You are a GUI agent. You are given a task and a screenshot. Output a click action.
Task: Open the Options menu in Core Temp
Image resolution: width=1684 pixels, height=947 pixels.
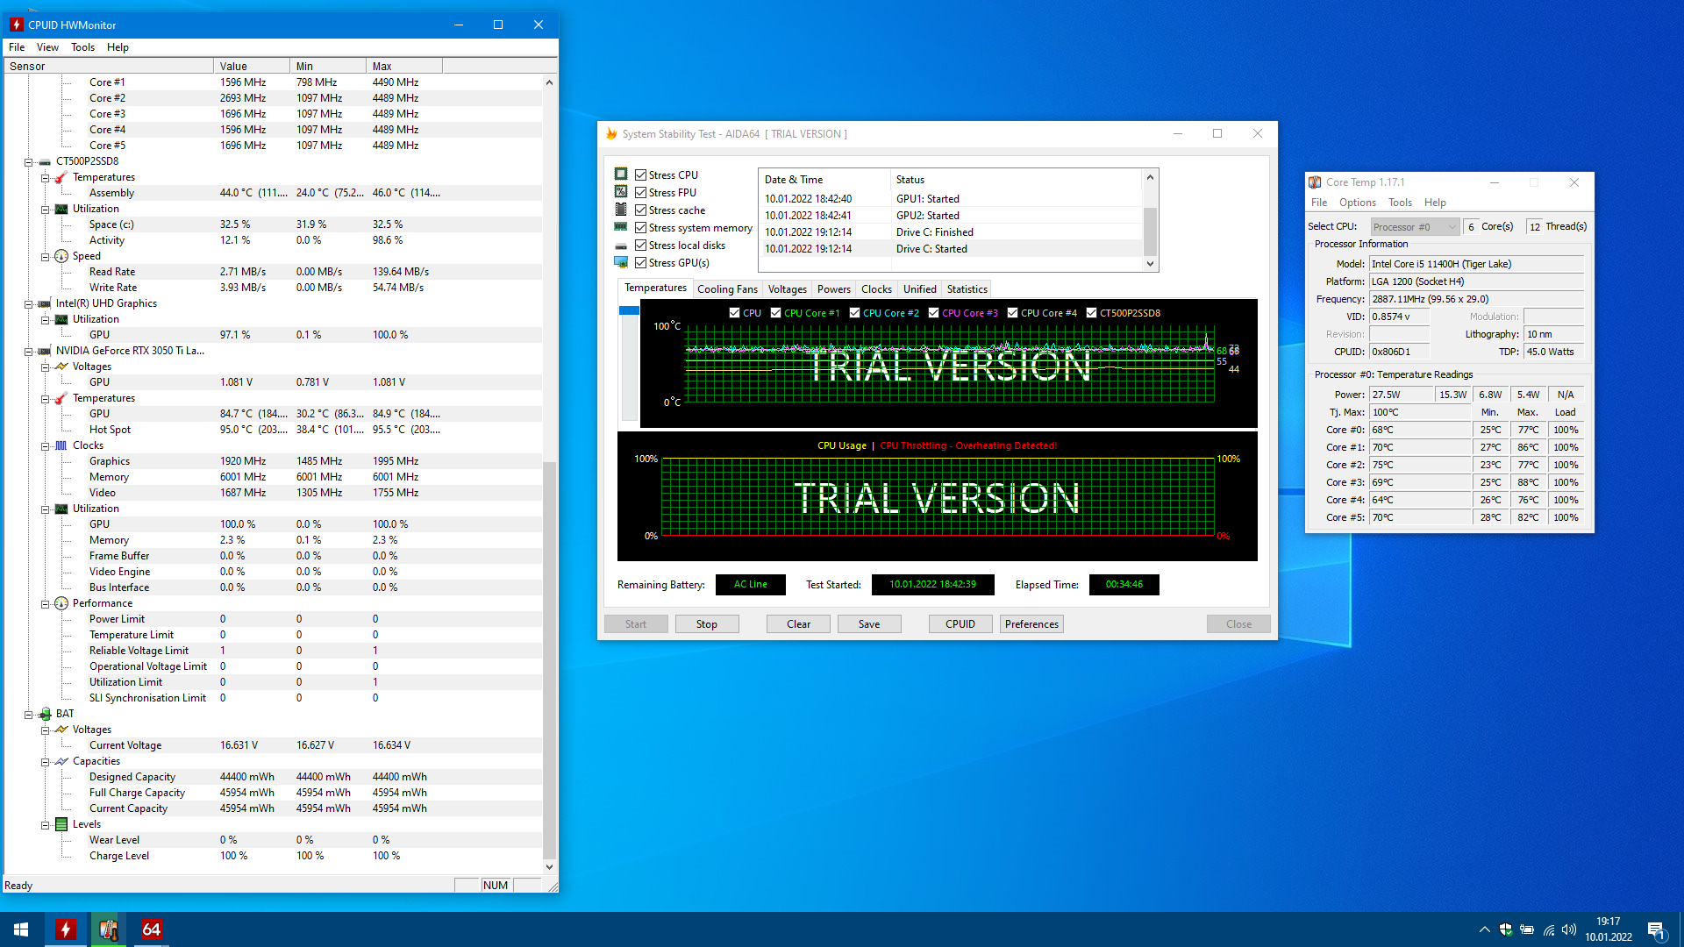tap(1357, 203)
